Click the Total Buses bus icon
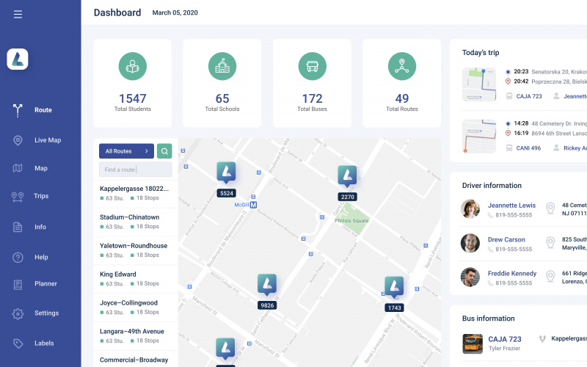Viewport: 587px width, 367px height. pyautogui.click(x=313, y=66)
